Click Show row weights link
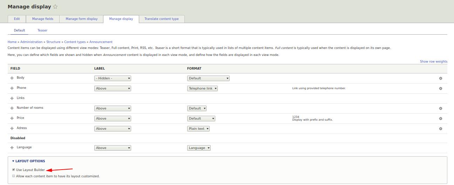 pos(434,62)
